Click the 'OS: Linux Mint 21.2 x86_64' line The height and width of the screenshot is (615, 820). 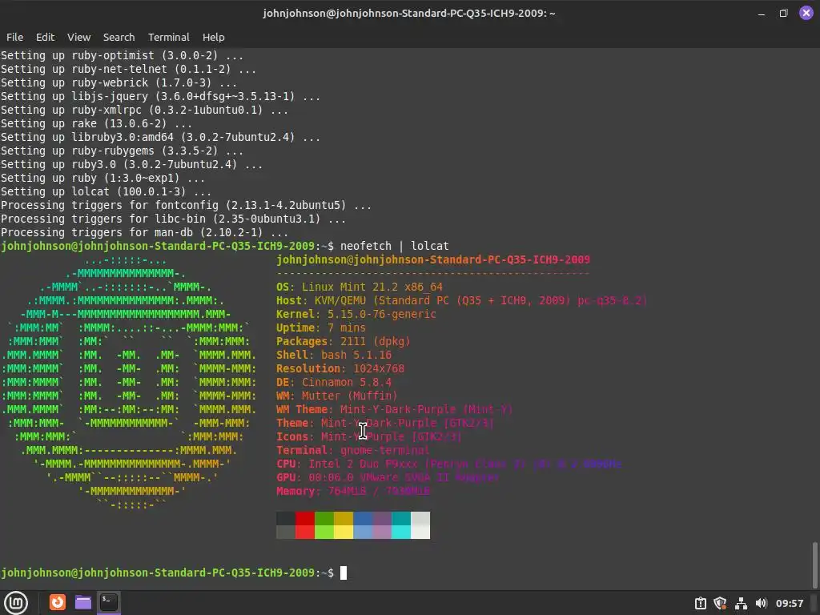coord(360,287)
